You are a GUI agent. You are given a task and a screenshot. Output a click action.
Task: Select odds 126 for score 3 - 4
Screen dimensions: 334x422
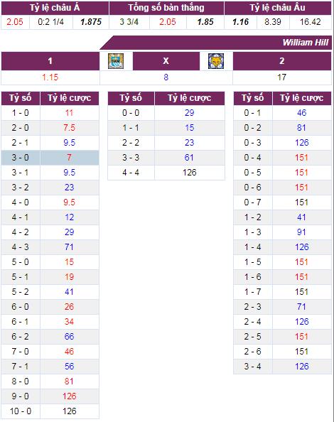pos(302,367)
